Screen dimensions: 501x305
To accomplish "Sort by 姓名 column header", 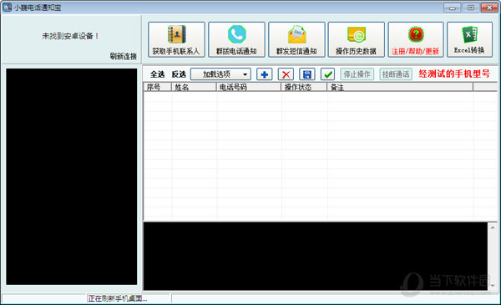I will click(194, 87).
